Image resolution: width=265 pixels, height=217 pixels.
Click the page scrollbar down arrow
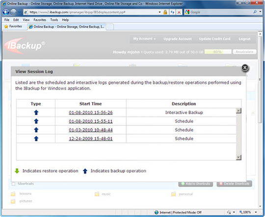click(x=260, y=206)
